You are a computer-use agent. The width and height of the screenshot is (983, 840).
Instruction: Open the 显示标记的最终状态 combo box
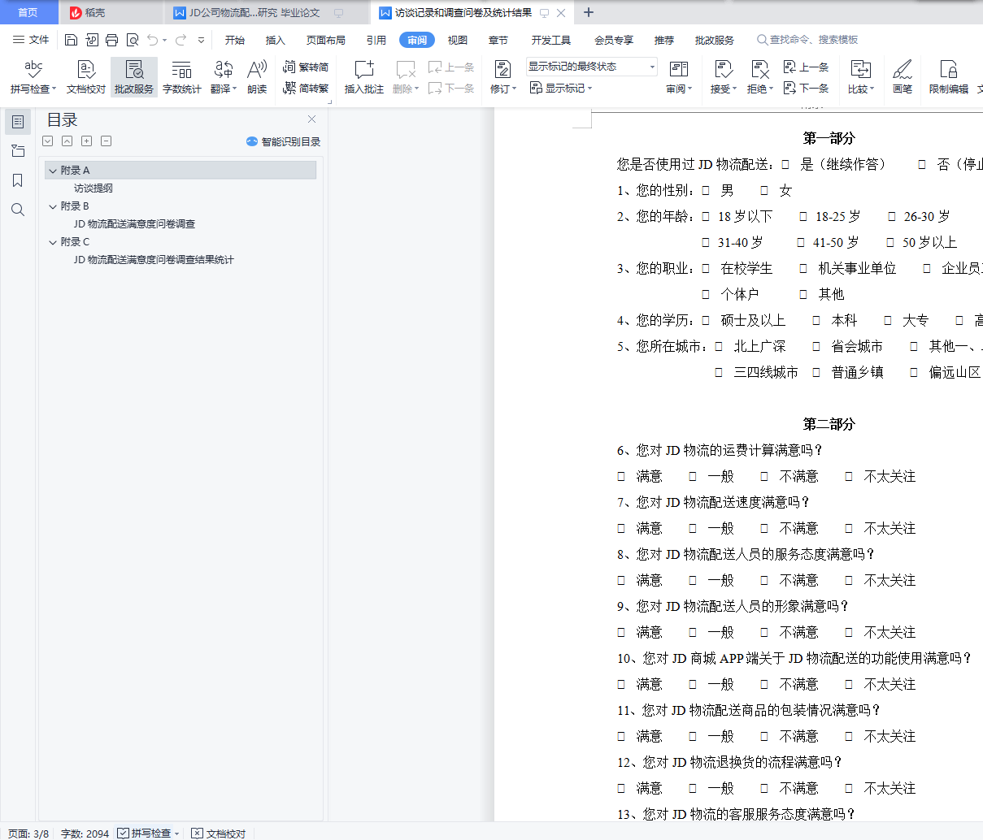[591, 67]
